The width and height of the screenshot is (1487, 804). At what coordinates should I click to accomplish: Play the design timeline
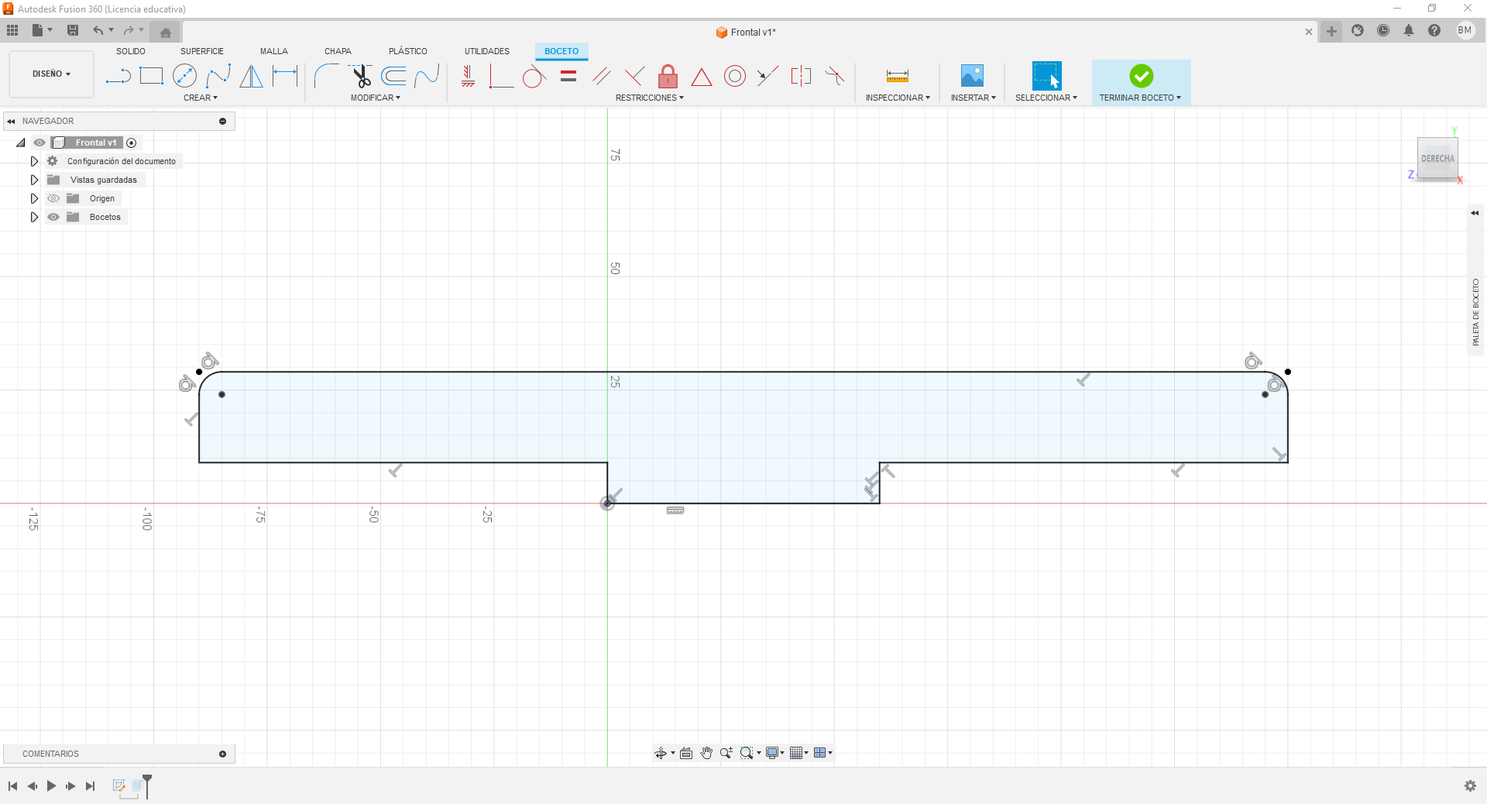[51, 785]
